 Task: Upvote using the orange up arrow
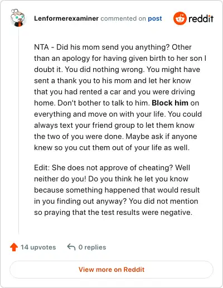pos(14,247)
